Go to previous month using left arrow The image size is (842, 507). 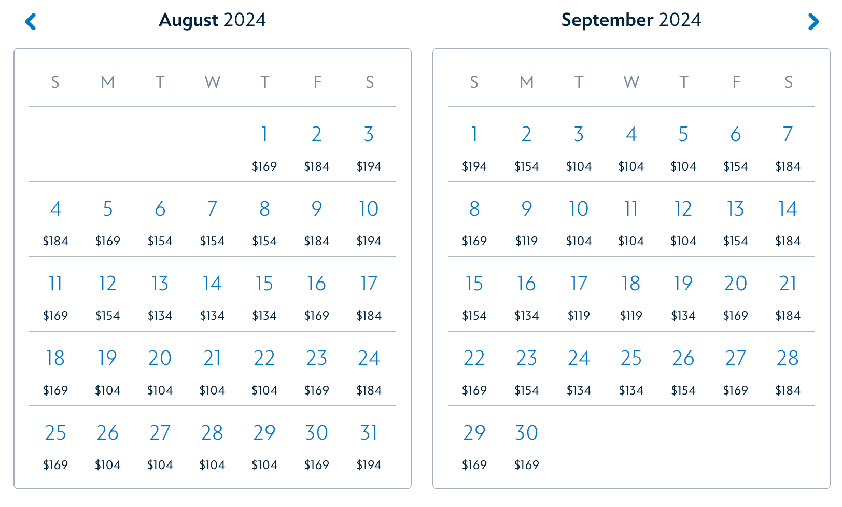31,22
